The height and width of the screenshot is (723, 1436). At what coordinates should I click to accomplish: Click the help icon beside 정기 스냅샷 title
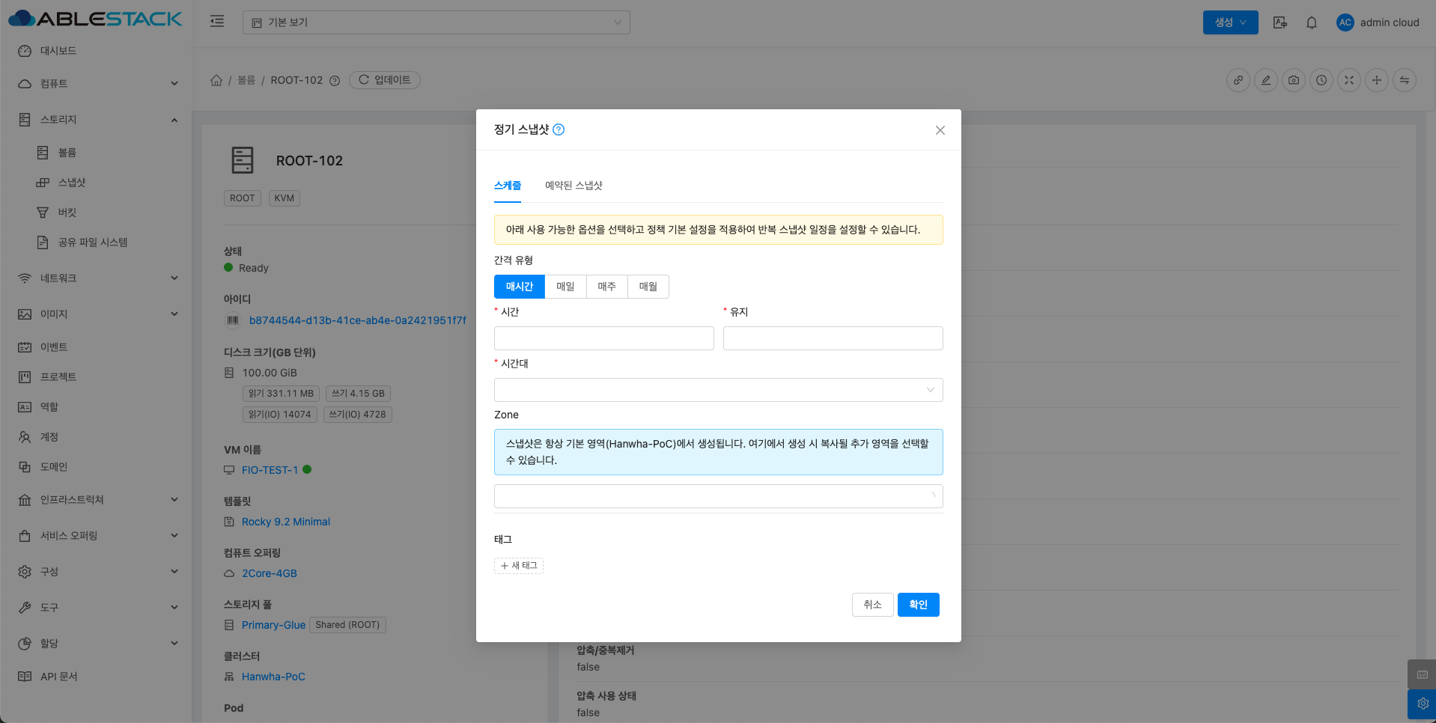[x=559, y=129]
